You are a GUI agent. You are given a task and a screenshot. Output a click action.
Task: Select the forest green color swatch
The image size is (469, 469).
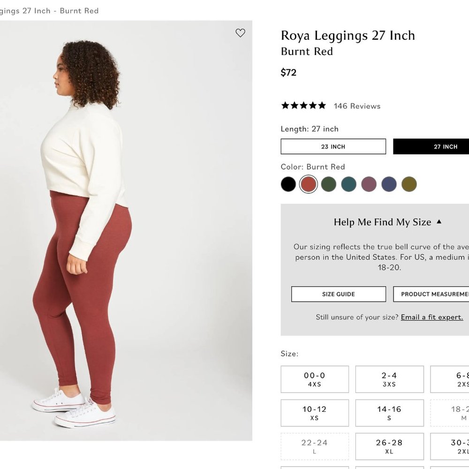(x=328, y=184)
